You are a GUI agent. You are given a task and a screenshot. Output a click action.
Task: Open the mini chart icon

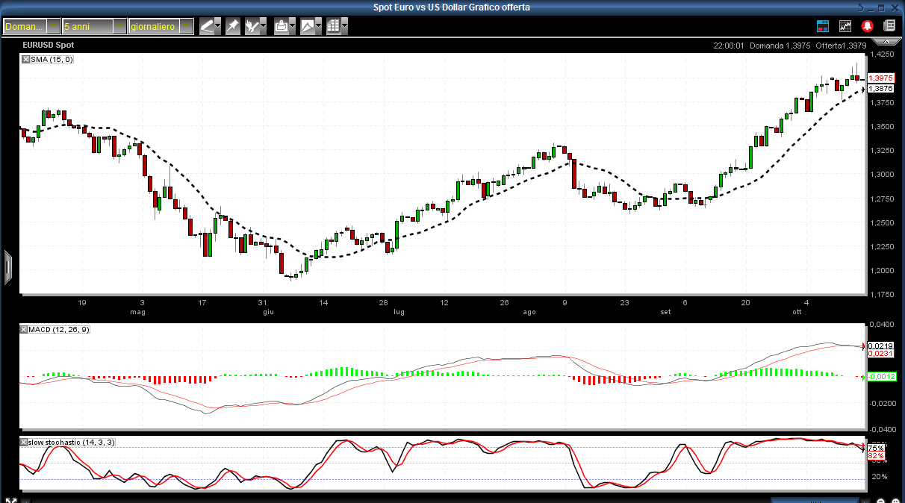(x=845, y=26)
